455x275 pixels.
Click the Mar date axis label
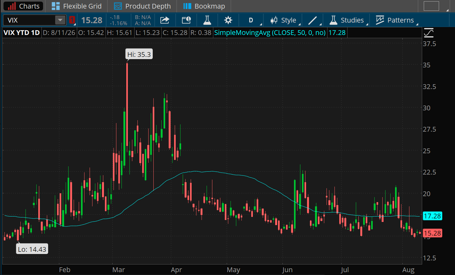pyautogui.click(x=118, y=270)
